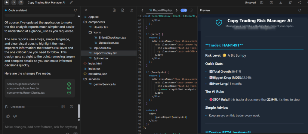Go to previous editor tab with left chevron
The image size is (308, 134).
pyautogui.click(x=142, y=10)
